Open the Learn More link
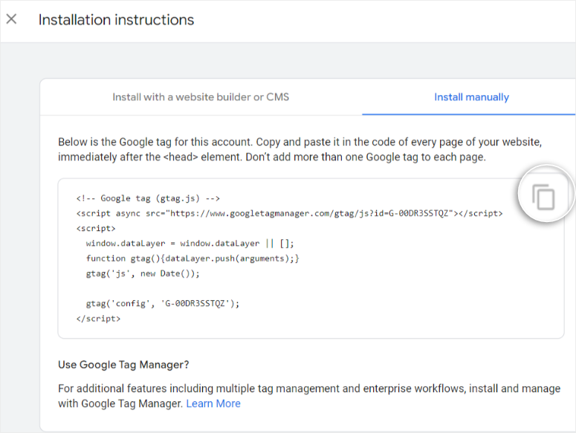Image resolution: width=576 pixels, height=433 pixels. tap(213, 403)
